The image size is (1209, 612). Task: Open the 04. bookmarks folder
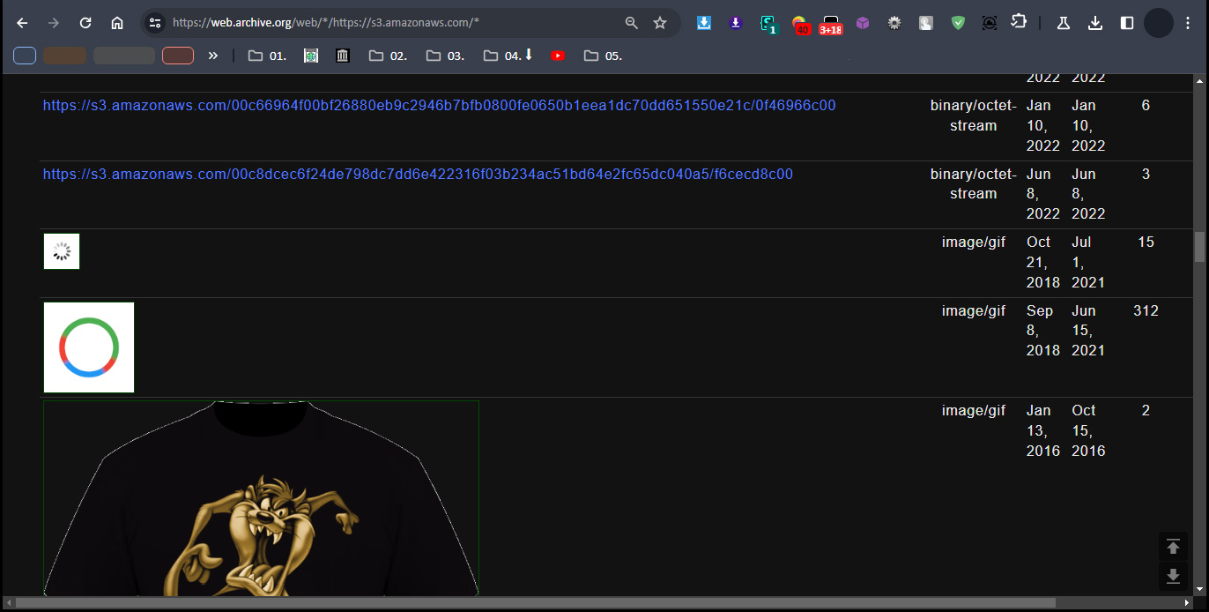[x=508, y=56]
